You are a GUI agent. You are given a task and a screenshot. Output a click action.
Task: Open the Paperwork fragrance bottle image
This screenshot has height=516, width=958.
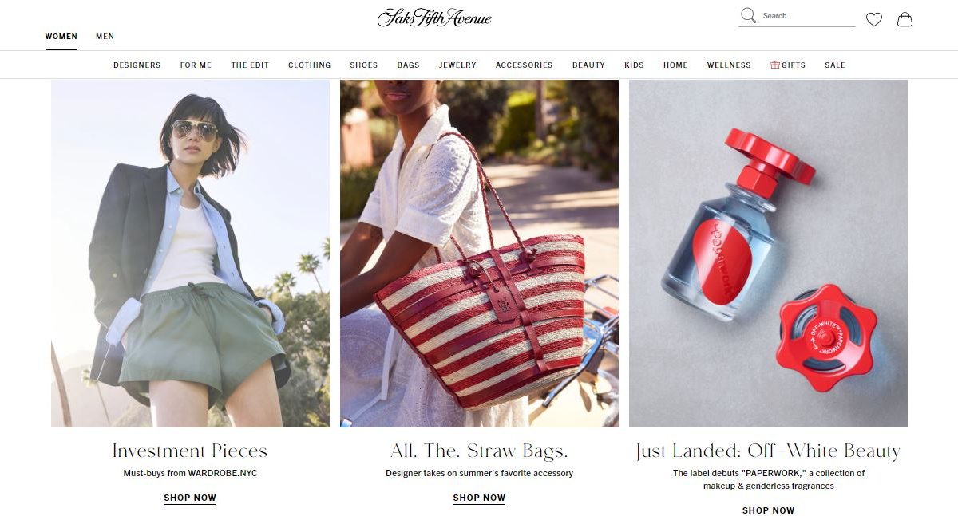pyautogui.click(x=768, y=254)
